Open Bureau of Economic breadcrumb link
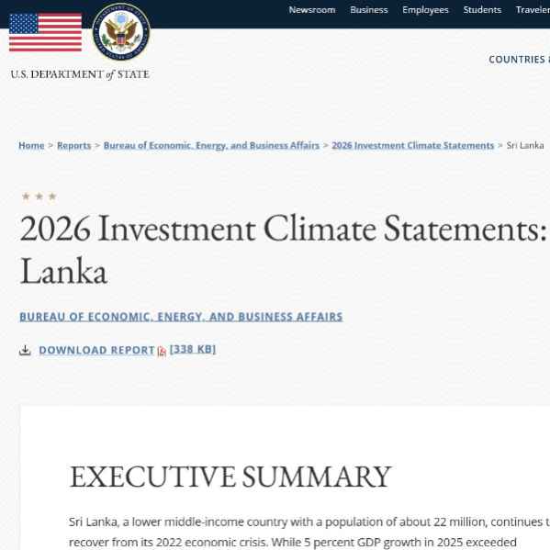The height and width of the screenshot is (550, 550). tap(211, 145)
